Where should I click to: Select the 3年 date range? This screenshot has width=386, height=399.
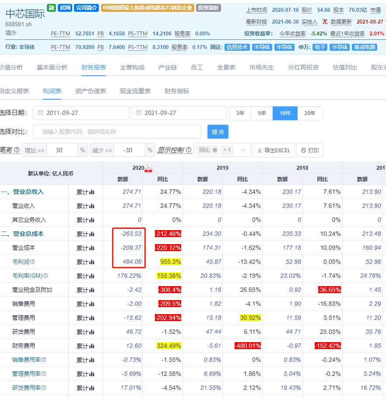point(240,113)
